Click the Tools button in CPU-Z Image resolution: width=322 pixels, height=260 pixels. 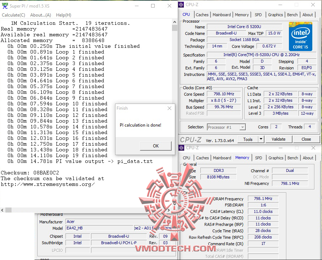click(248, 139)
